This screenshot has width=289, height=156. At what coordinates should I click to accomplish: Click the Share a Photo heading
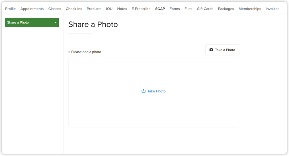click(93, 24)
